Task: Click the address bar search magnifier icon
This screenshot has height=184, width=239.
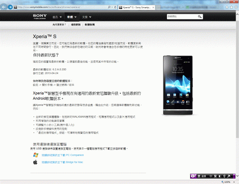Action: 109,7
